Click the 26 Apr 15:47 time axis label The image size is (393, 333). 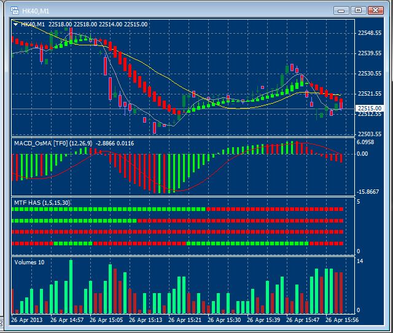coord(303,320)
